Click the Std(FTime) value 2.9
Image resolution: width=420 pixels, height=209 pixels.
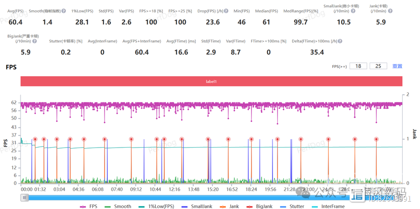[x=211, y=53]
